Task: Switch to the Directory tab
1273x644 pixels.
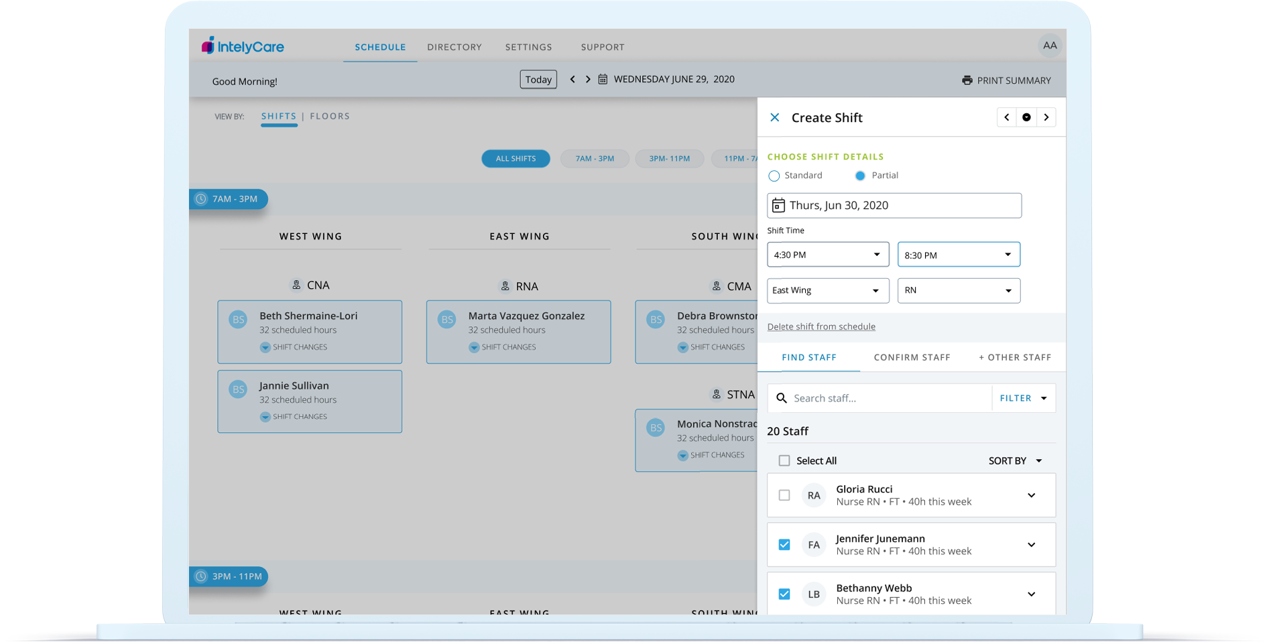Action: (454, 47)
